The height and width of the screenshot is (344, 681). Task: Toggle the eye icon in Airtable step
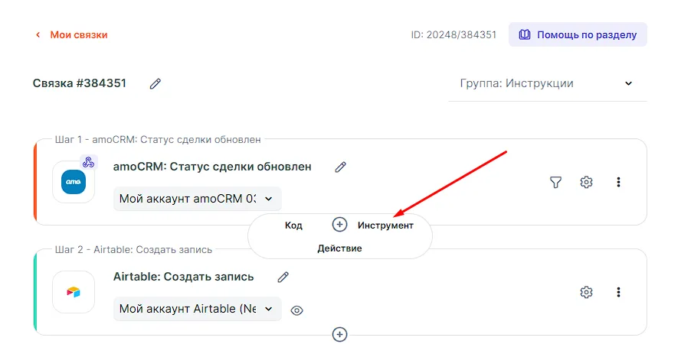coord(297,310)
